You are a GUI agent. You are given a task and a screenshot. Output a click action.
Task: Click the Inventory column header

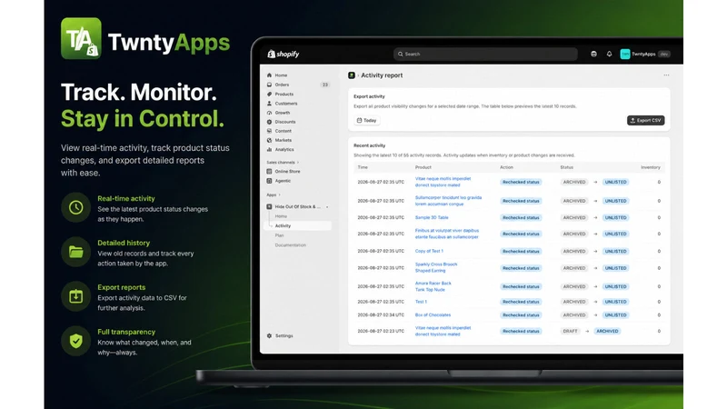tap(651, 167)
